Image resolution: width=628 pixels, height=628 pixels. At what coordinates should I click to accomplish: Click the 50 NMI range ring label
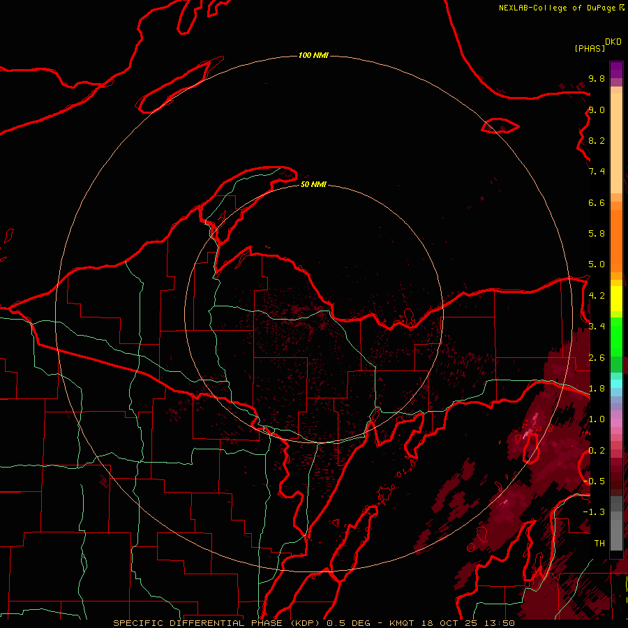coord(313,184)
